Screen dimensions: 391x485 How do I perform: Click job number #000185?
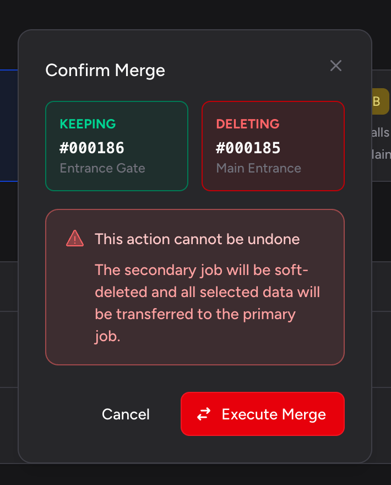248,147
